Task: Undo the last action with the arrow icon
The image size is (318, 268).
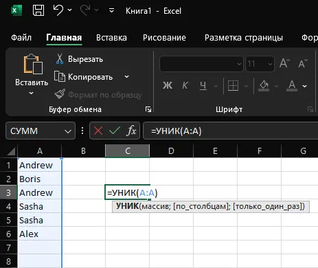Action: click(x=58, y=10)
